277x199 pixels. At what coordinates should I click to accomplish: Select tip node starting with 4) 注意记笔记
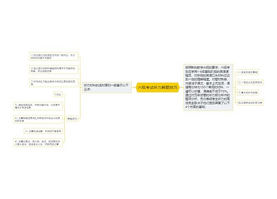coord(38,143)
